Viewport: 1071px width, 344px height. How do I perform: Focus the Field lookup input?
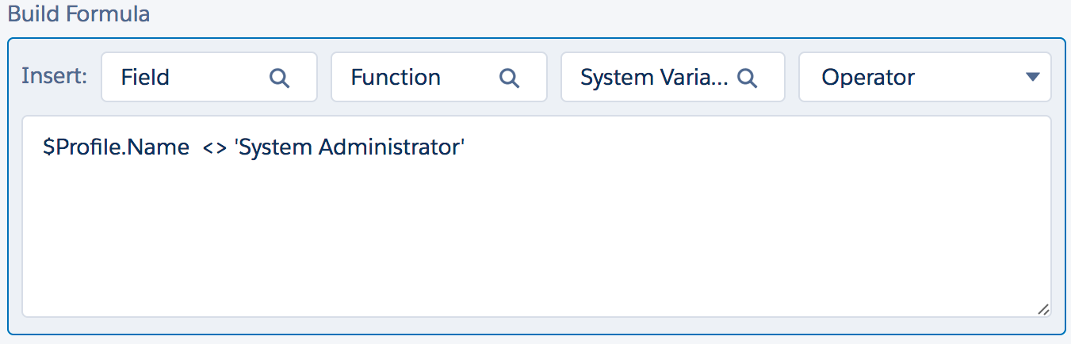click(209, 77)
